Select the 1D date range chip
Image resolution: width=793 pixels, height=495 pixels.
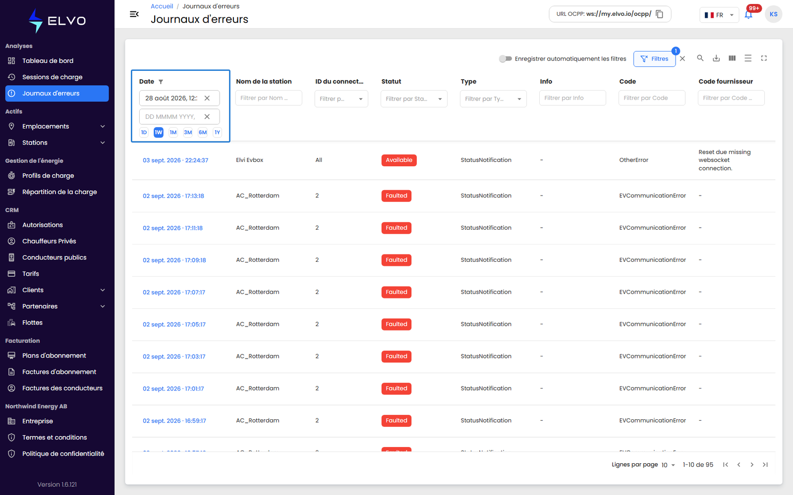pos(144,132)
